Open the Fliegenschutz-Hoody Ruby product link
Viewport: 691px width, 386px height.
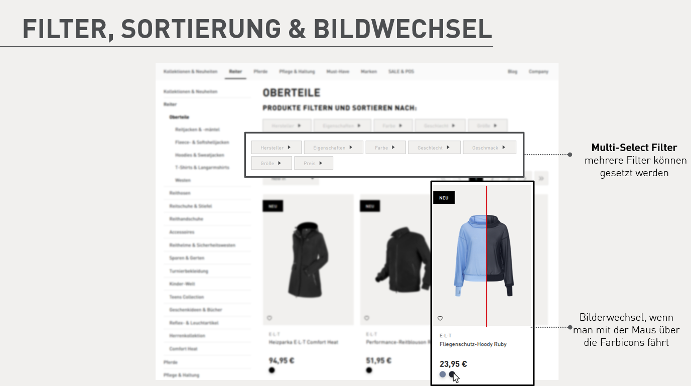tap(473, 344)
